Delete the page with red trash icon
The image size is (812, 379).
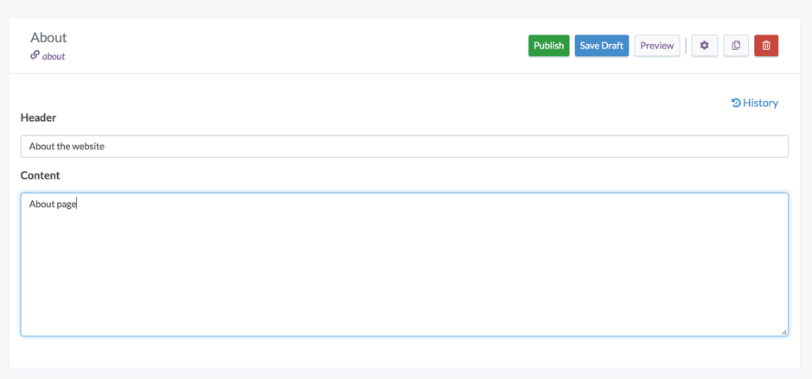[x=766, y=46]
